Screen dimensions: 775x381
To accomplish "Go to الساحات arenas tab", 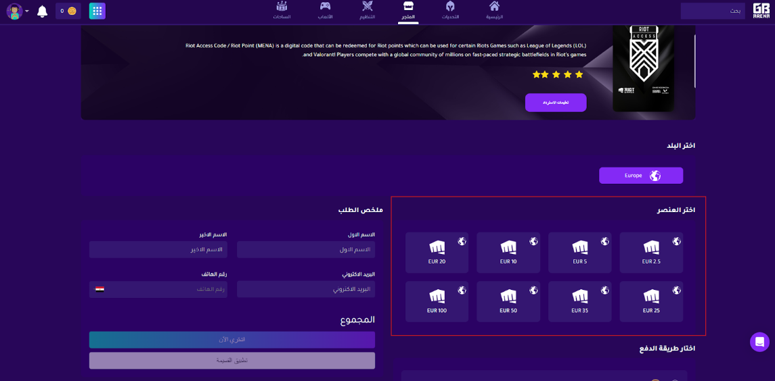I will pos(282,11).
